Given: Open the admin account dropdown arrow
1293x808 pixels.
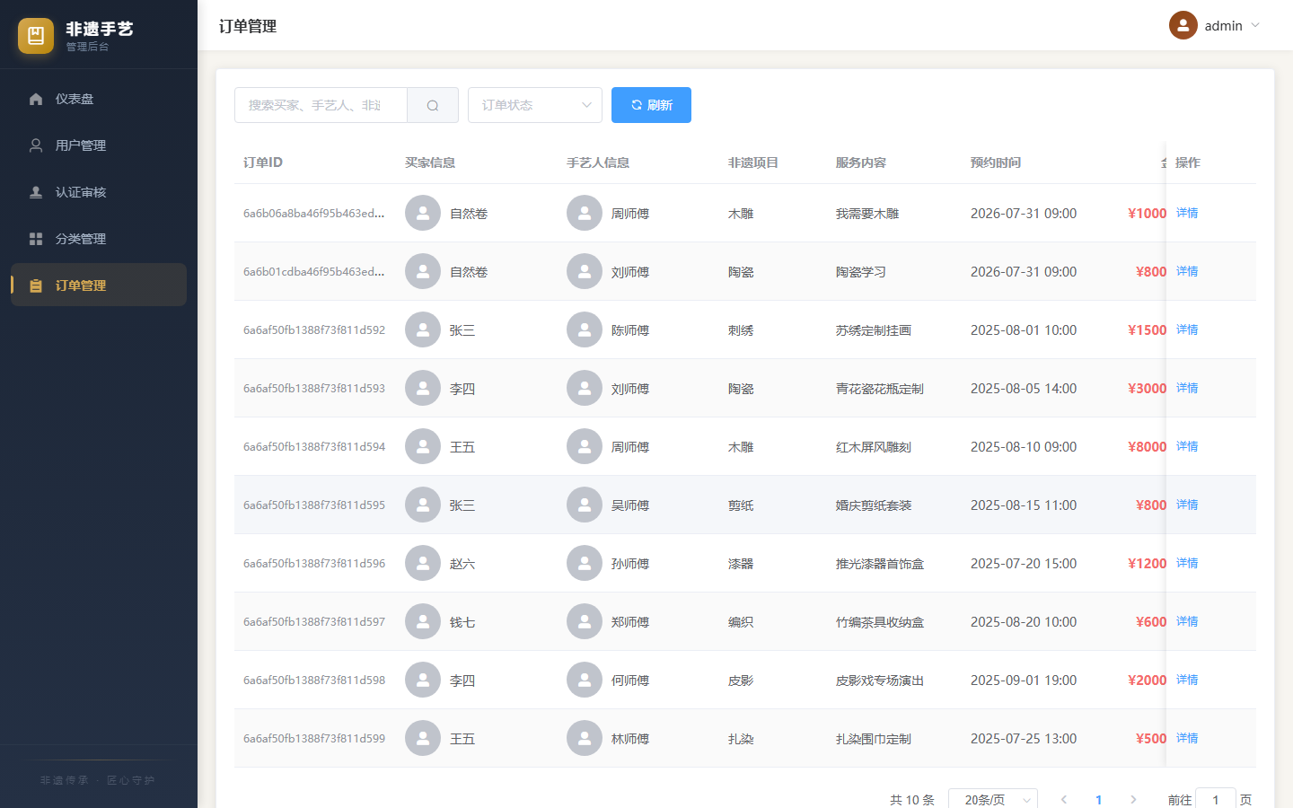Looking at the screenshot, I should coord(1255,25).
